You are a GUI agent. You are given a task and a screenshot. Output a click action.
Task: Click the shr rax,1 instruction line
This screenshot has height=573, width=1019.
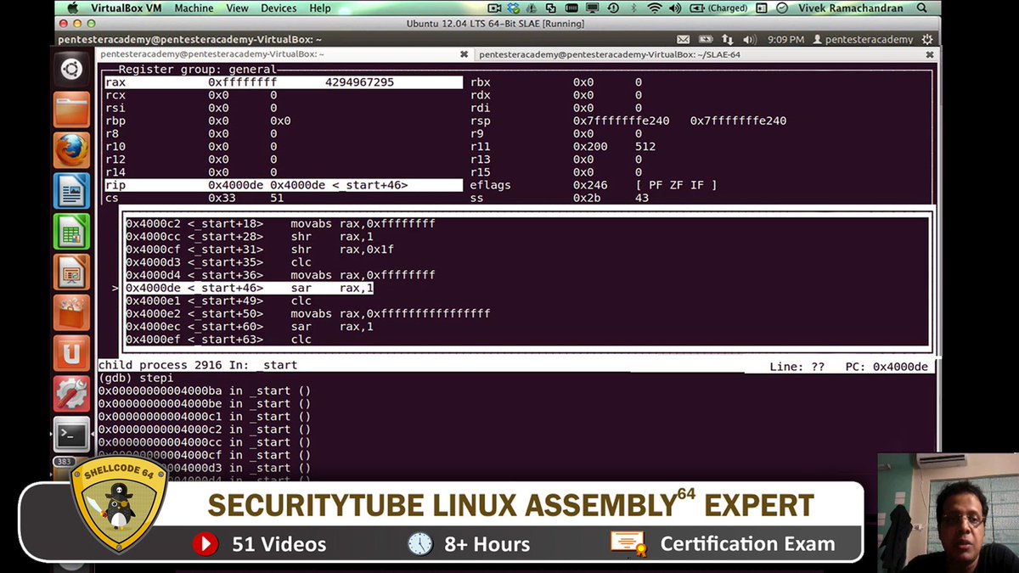(250, 237)
